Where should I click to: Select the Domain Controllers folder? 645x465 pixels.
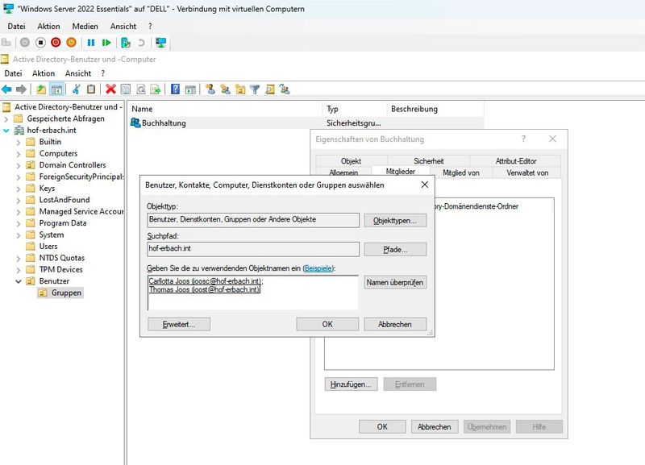pos(72,165)
